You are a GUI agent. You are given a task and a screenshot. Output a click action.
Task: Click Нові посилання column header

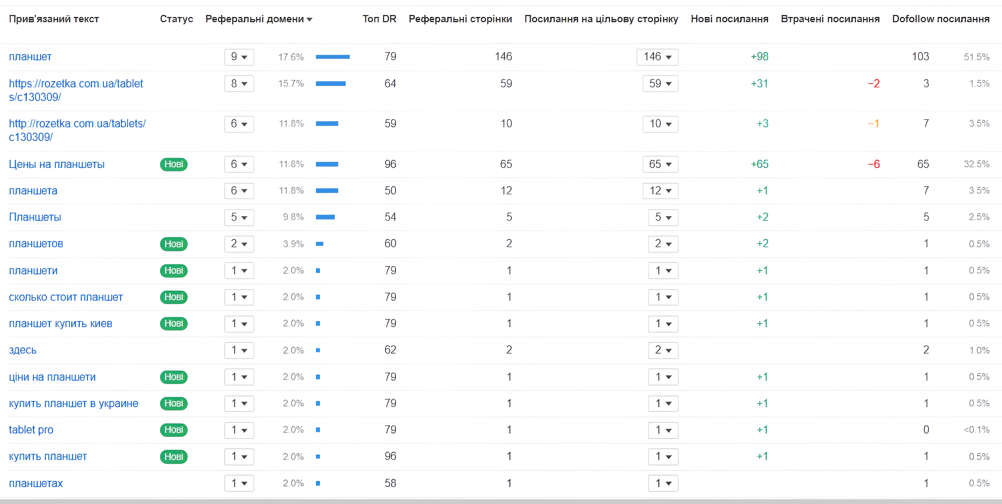(x=730, y=19)
